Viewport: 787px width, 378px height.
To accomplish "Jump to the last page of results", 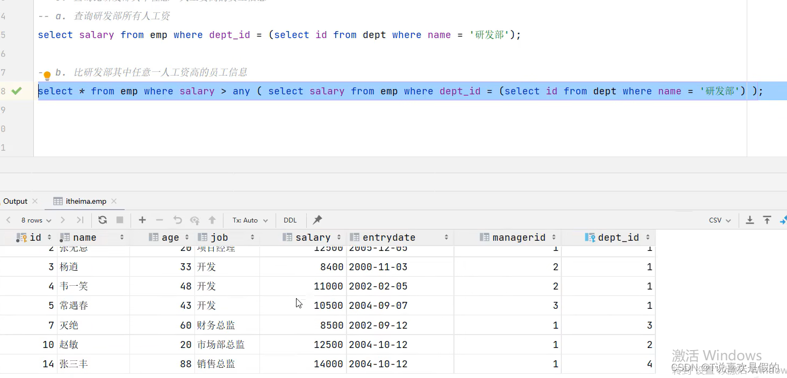I will 80,220.
